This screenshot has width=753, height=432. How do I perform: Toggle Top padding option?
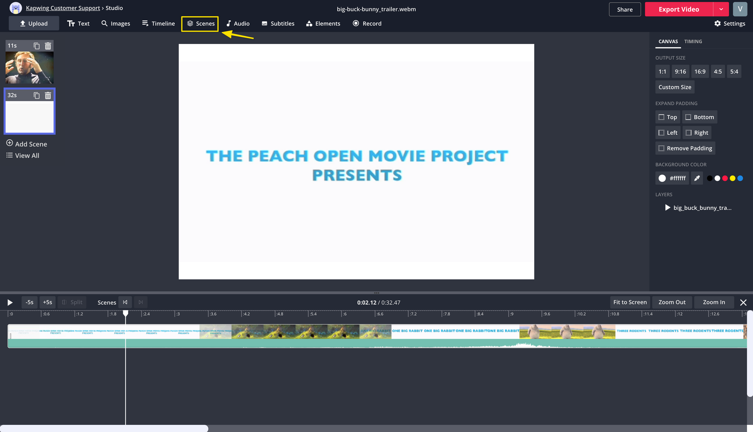tap(668, 117)
